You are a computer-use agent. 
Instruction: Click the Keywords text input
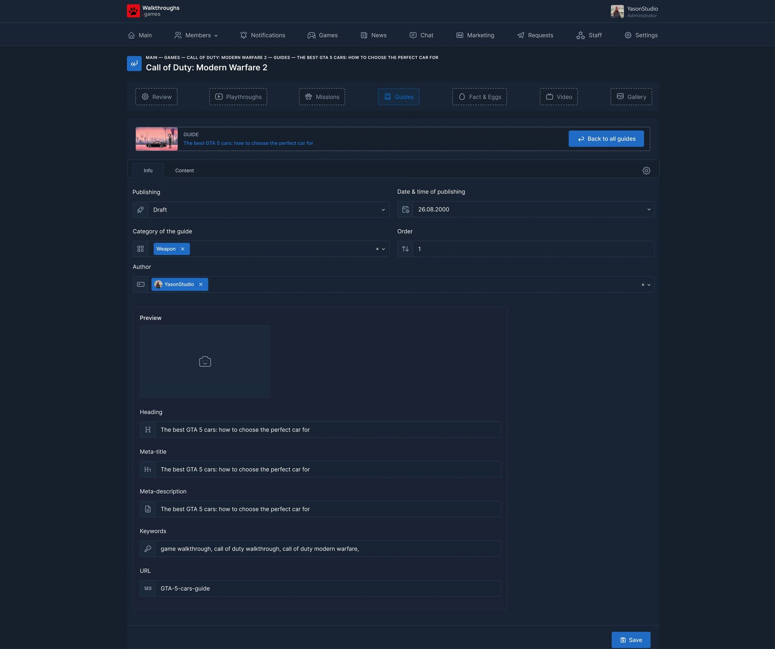[328, 549]
